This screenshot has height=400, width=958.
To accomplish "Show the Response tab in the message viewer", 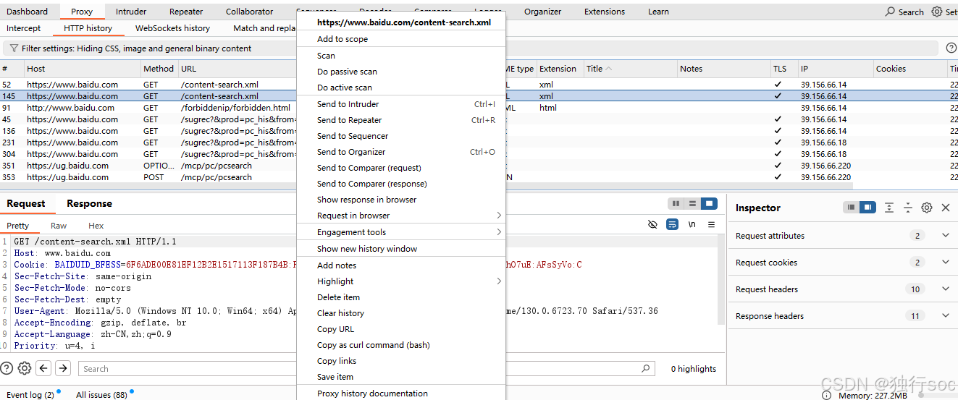I will 89,204.
